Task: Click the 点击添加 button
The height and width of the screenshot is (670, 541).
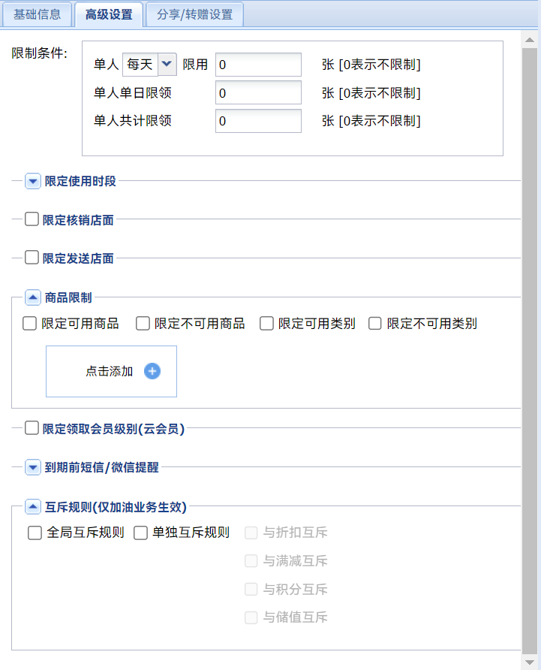Action: [x=110, y=371]
